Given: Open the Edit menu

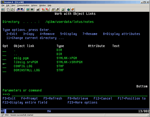Looking at the screenshot, I should (8, 5).
